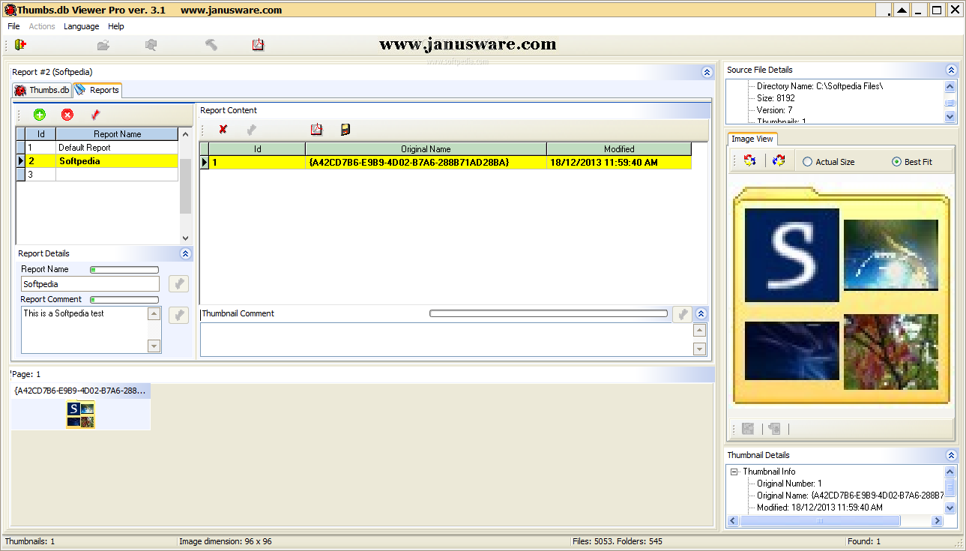966x551 pixels.
Task: Open the Help menu
Action: (x=116, y=26)
